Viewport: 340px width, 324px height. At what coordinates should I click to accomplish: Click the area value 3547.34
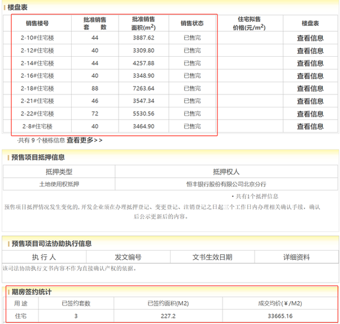click(143, 101)
